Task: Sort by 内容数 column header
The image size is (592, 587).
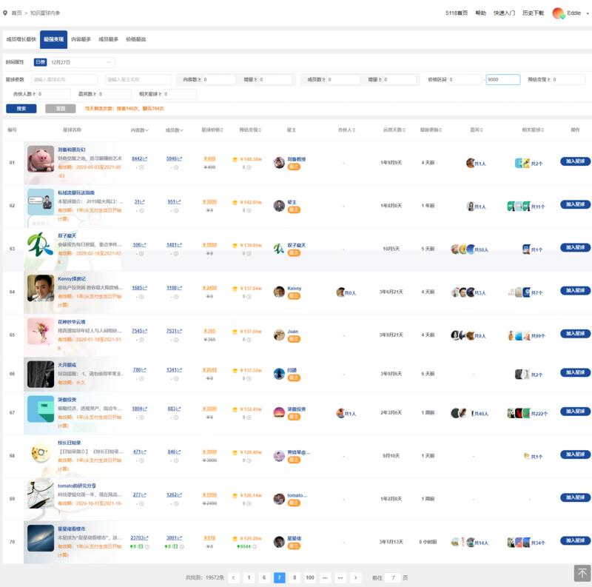Action: click(139, 130)
